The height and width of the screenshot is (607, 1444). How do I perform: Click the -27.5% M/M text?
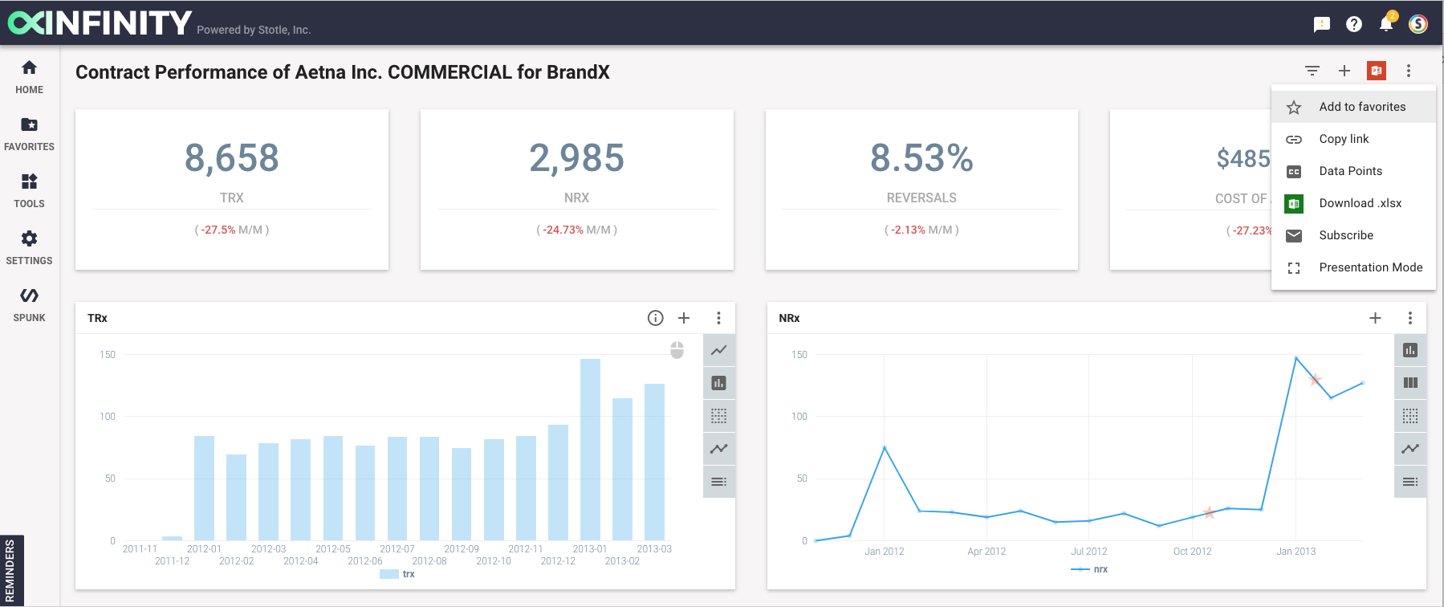coord(232,230)
